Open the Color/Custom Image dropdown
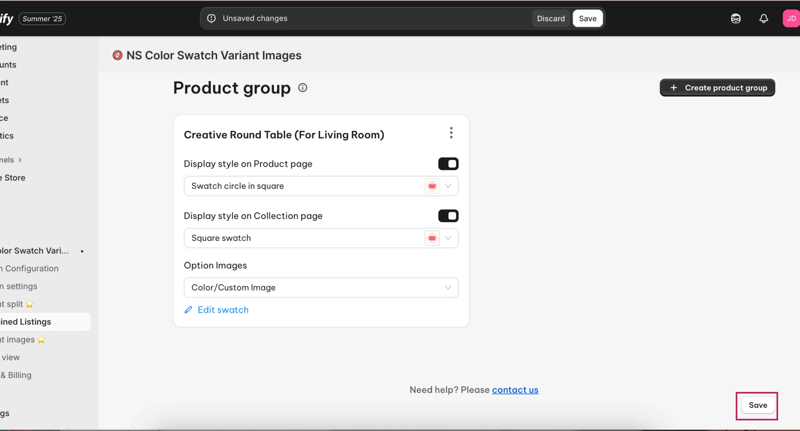 pos(321,288)
